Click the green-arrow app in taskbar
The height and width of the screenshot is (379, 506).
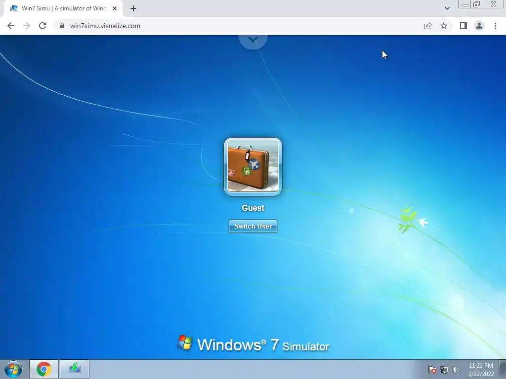[x=75, y=369]
